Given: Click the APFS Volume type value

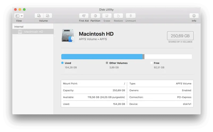Looking at the screenshot, I should tap(183, 84).
